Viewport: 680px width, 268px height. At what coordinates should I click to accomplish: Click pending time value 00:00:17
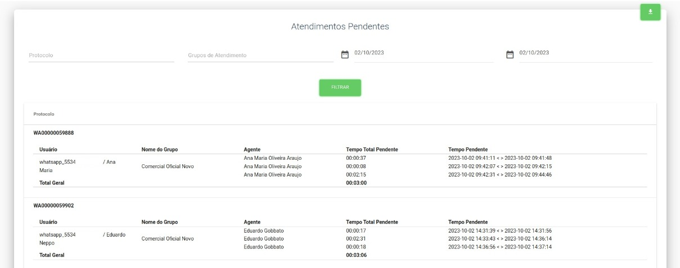tap(356, 230)
